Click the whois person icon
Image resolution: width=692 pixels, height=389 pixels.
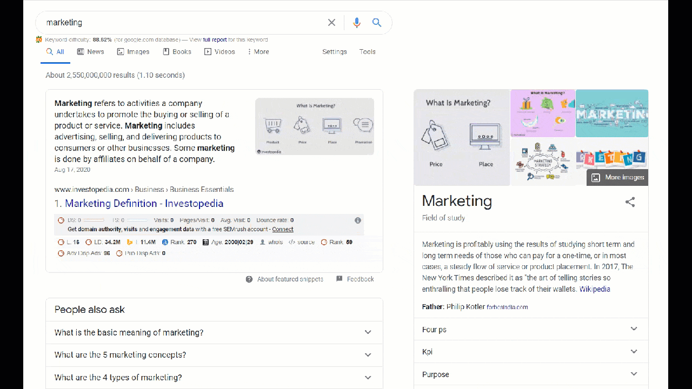point(263,243)
